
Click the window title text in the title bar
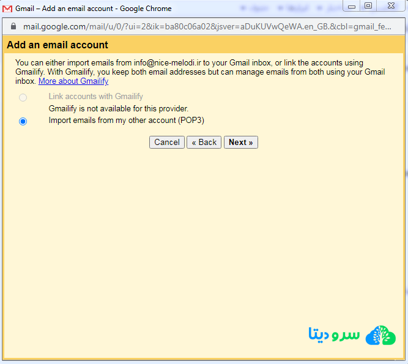click(93, 9)
